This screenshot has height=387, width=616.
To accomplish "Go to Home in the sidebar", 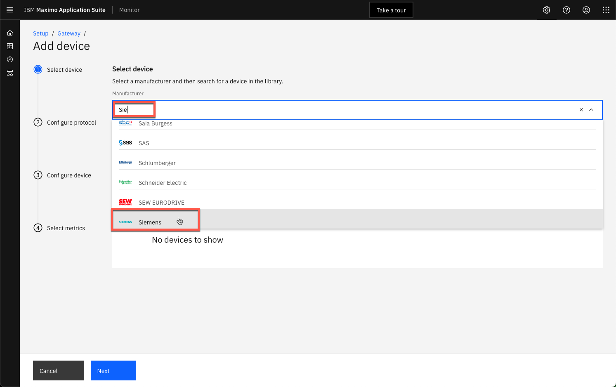I will [10, 33].
